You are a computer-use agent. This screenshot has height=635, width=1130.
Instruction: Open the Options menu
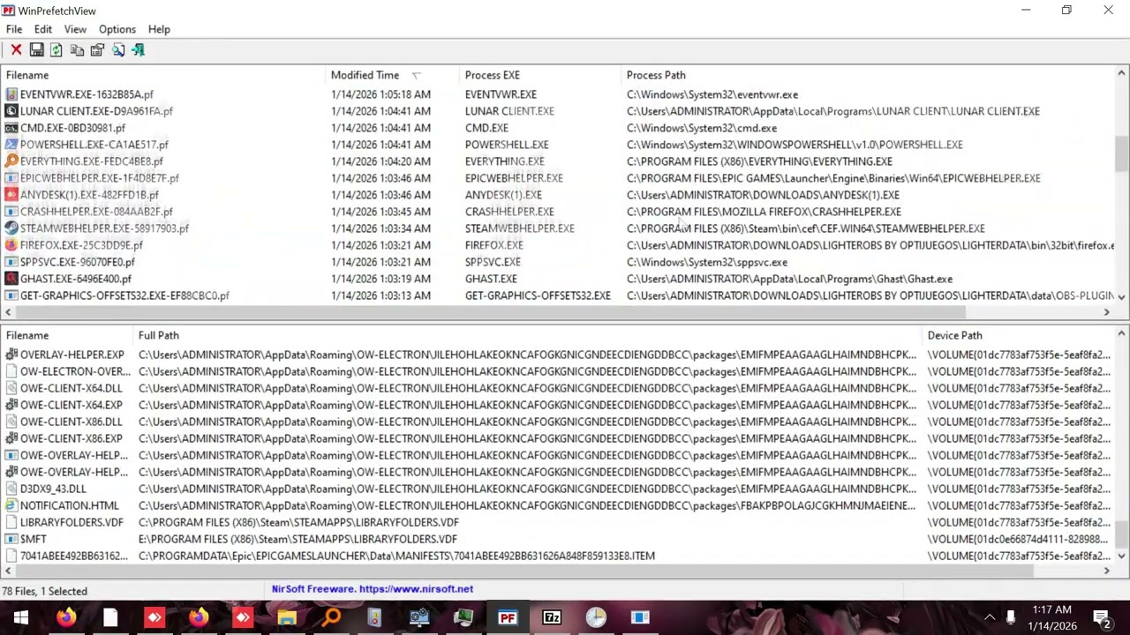[x=117, y=29]
